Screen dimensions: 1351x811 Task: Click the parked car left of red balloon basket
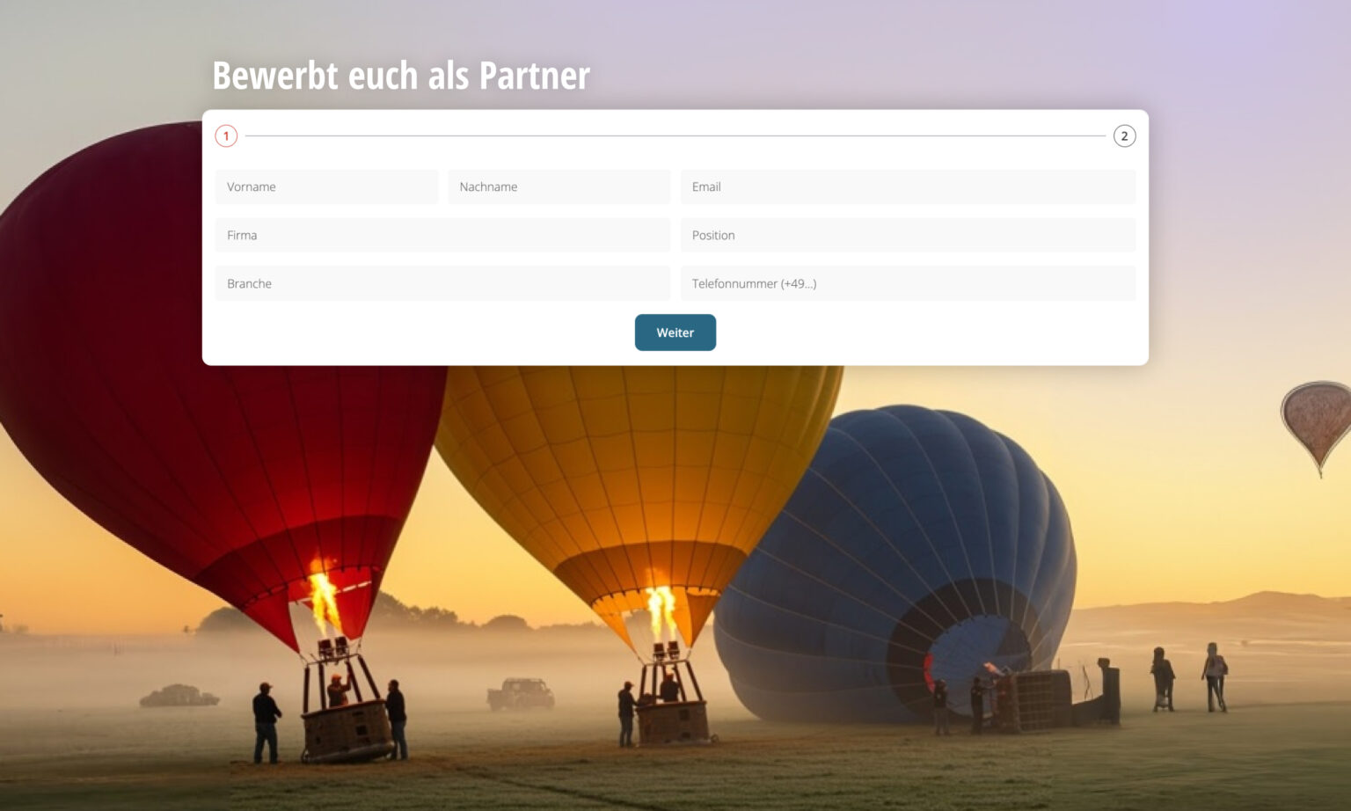(179, 696)
